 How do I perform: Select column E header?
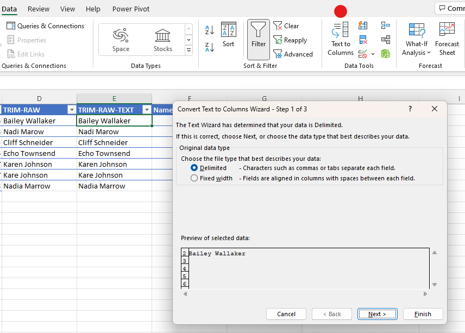tap(114, 99)
